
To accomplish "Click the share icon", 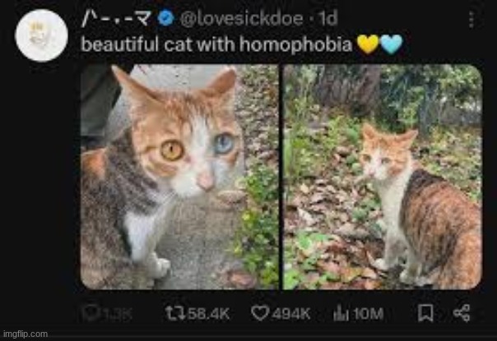I will coord(461,313).
